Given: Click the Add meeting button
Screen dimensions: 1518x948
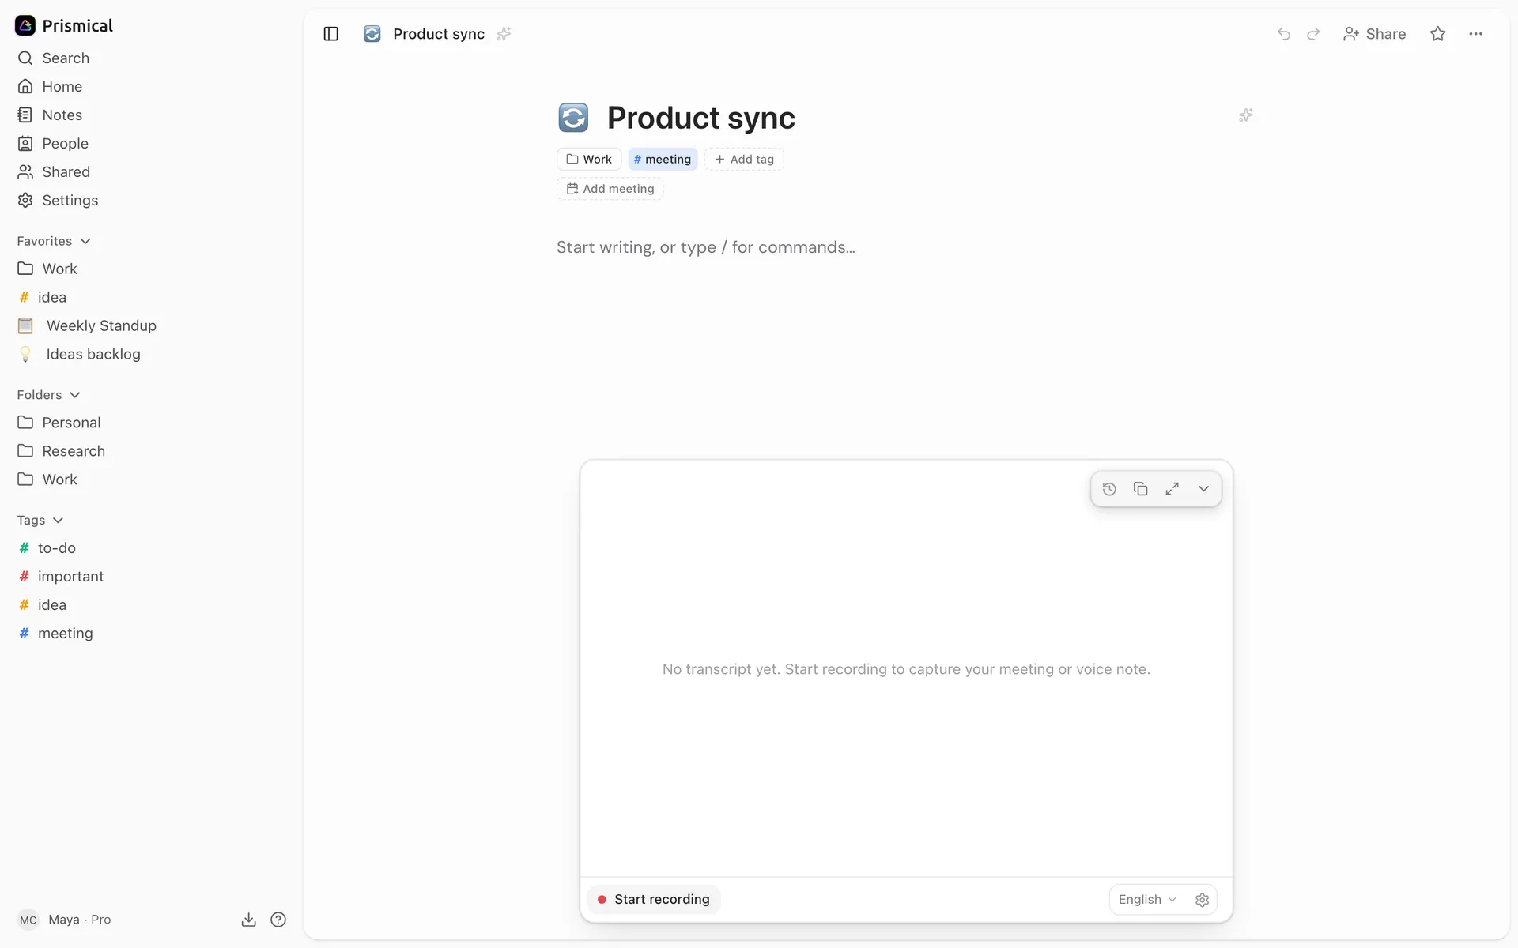Looking at the screenshot, I should [x=610, y=189].
